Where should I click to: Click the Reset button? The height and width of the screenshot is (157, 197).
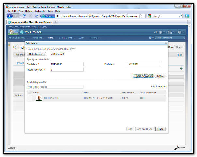[160, 76]
